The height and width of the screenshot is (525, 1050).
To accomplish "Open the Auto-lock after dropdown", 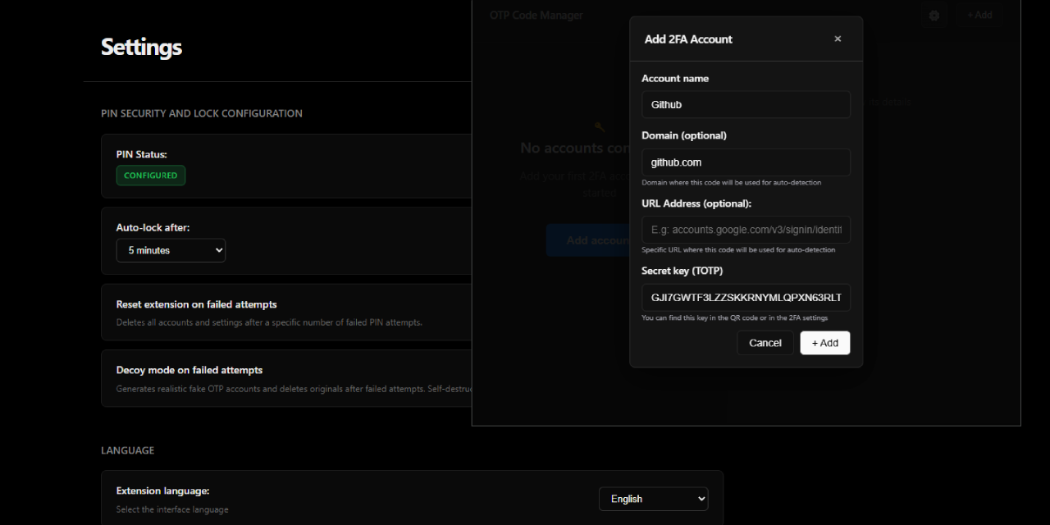I will click(171, 250).
